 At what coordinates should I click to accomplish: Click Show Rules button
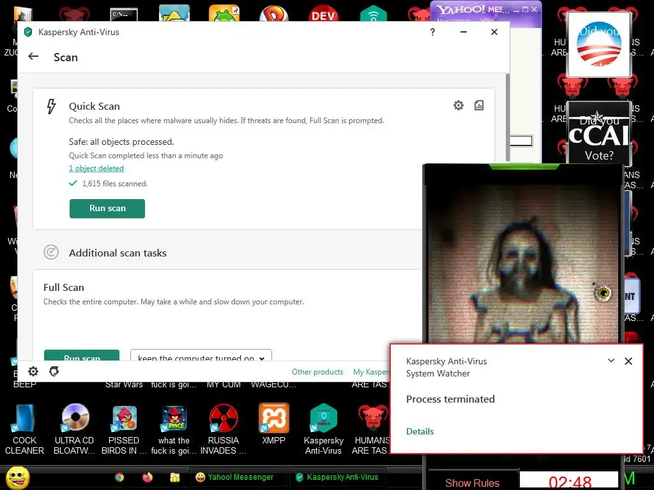tap(472, 482)
